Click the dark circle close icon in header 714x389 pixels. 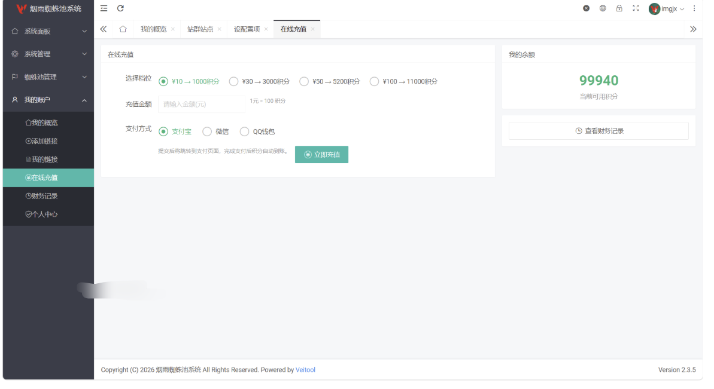tap(586, 8)
